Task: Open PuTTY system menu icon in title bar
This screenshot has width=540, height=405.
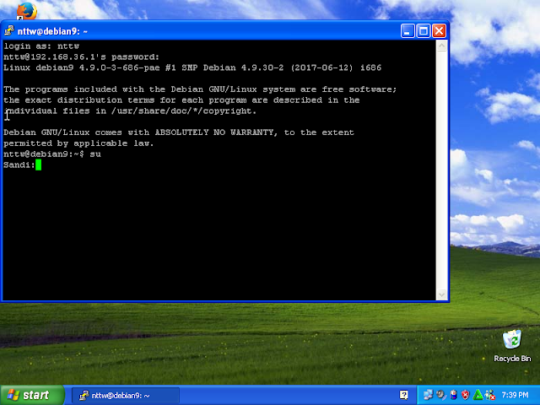Action: tap(9, 31)
